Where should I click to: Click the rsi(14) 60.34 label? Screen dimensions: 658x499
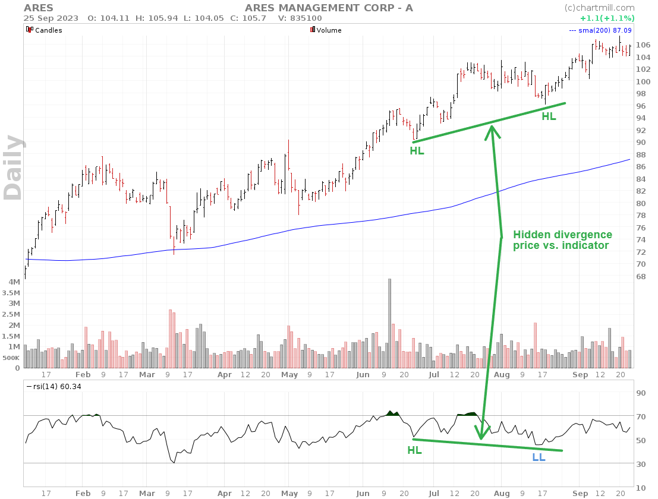(53, 386)
